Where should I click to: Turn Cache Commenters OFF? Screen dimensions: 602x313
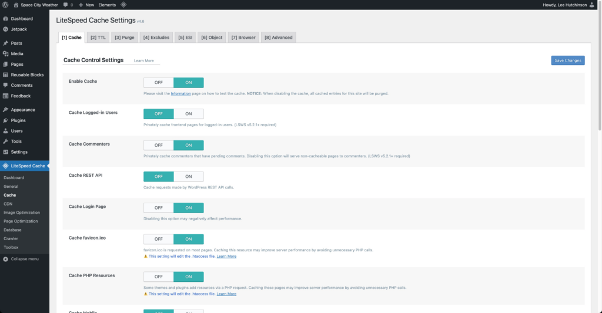pyautogui.click(x=159, y=145)
